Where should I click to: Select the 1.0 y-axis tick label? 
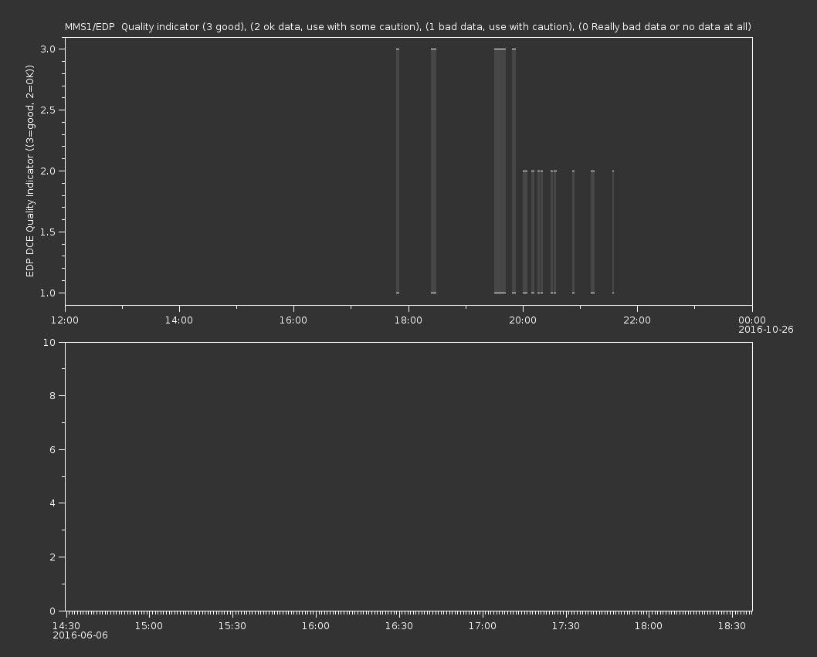coord(48,293)
